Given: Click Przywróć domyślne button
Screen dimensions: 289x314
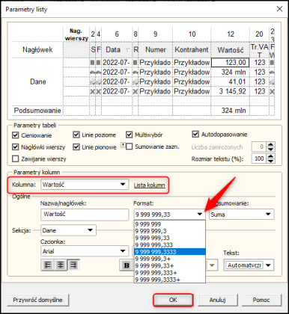Looking at the screenshot, I should (37, 300).
